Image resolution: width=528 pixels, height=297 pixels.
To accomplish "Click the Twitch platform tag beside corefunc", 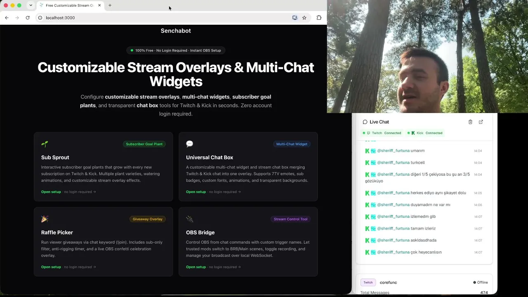I will (x=368, y=283).
